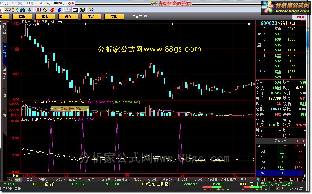Image resolution: width=312 pixels, height=194 pixels.
Task: Open the 窗口(W) menu
Action: pos(45,3)
